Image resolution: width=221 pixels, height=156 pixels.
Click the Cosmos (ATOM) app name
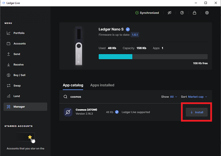click(86, 110)
